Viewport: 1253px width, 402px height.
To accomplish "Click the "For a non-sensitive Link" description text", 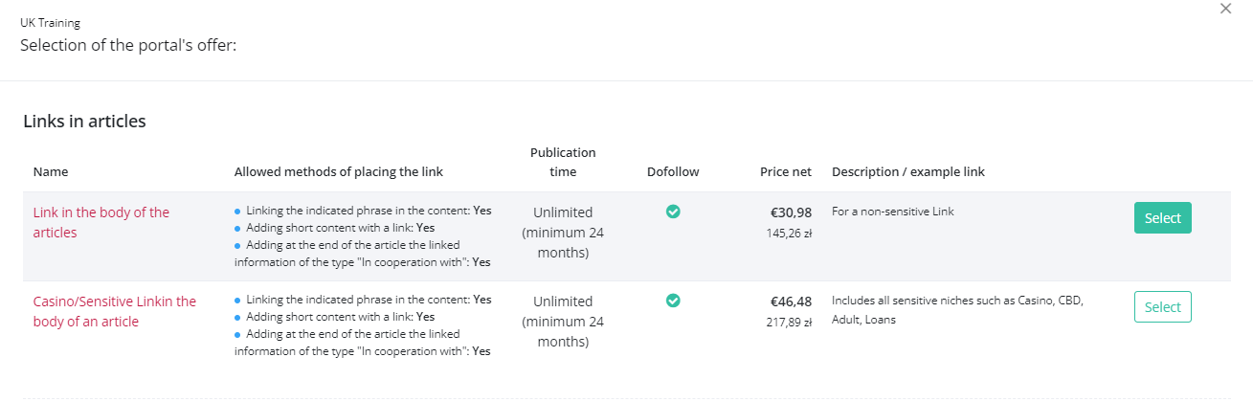I will pos(893,212).
